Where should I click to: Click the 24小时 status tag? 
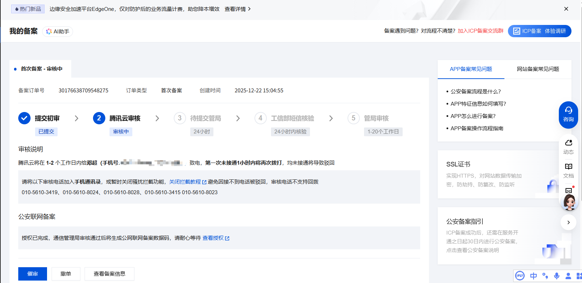202,132
